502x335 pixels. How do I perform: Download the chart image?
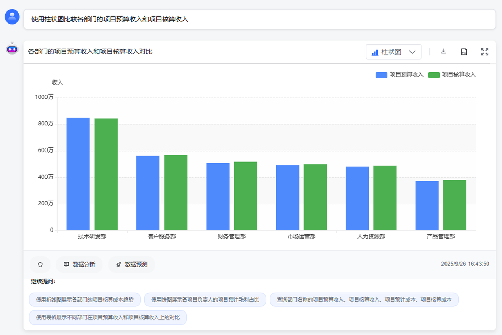click(x=443, y=52)
